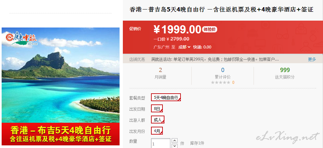Click the red 香港－布吉5天4晚自由行 banner
This screenshot has width=323, height=148.
tap(61, 134)
